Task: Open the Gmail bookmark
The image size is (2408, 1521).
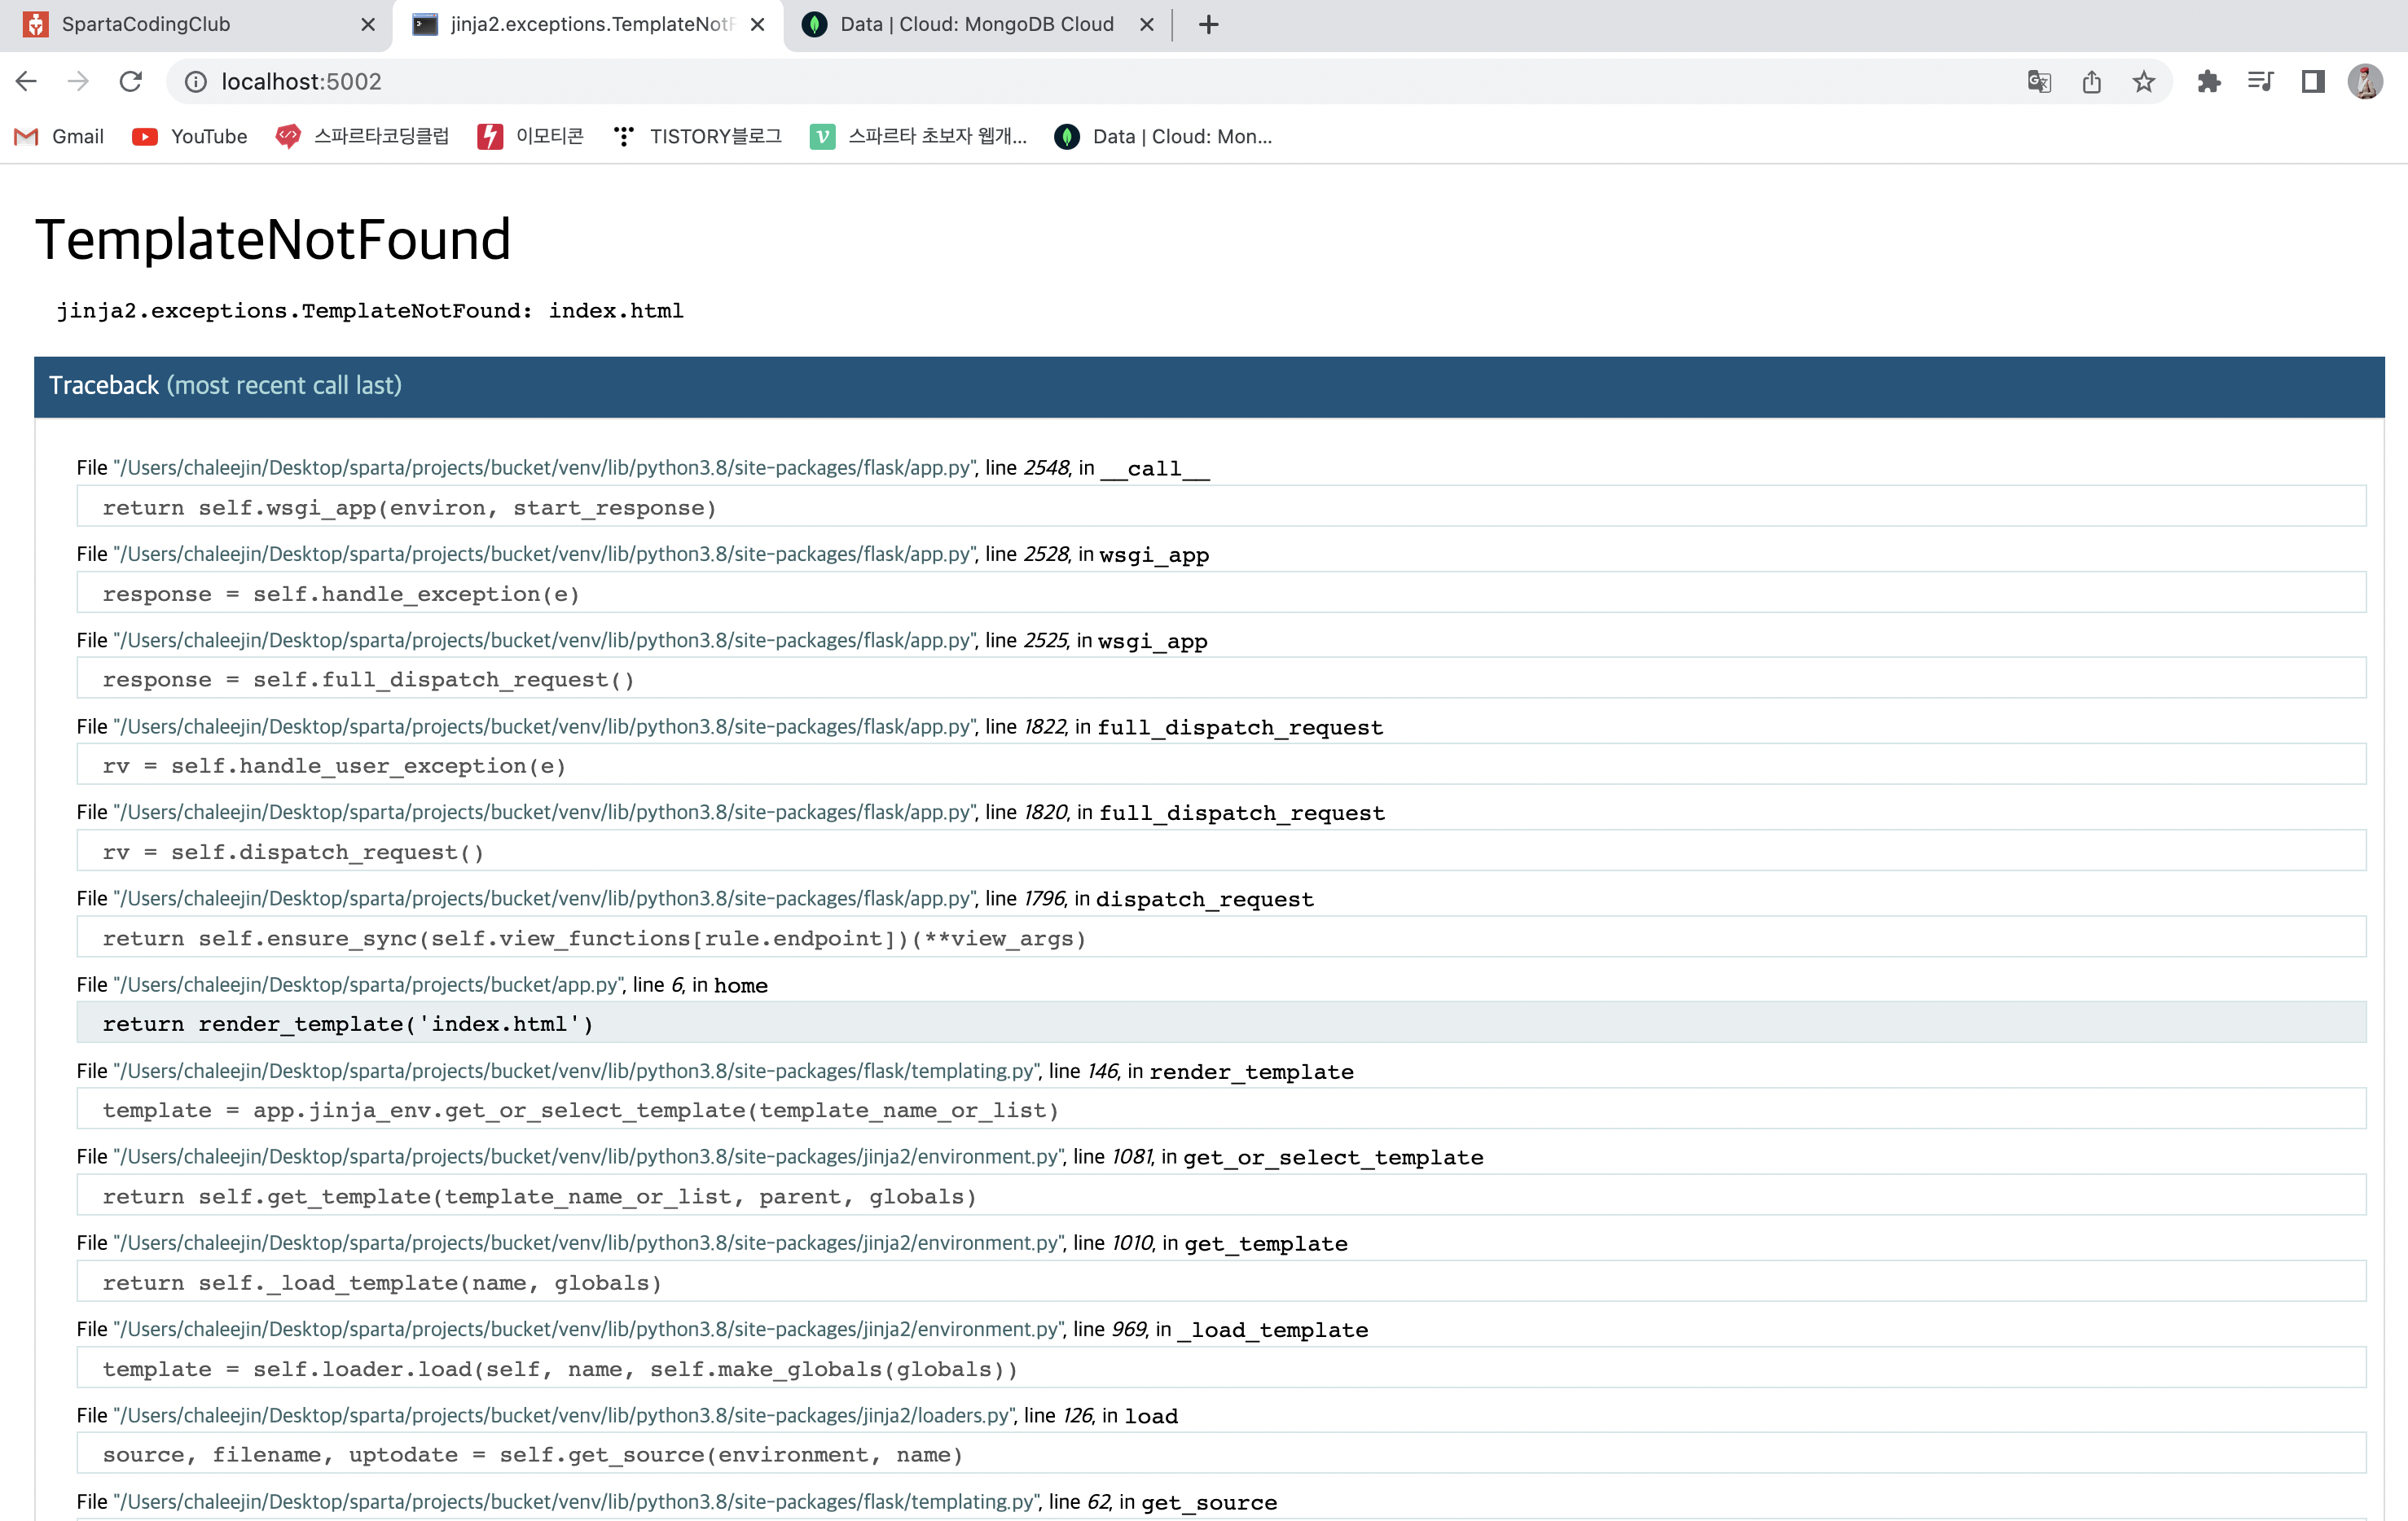Action: tap(59, 136)
